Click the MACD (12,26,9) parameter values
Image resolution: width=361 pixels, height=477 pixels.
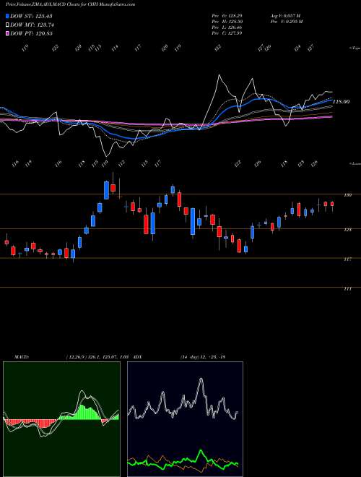pyautogui.click(x=98, y=356)
